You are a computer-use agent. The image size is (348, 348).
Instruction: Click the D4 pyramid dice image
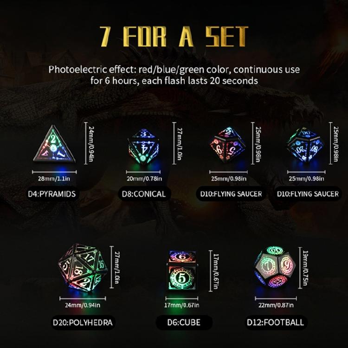54,144
